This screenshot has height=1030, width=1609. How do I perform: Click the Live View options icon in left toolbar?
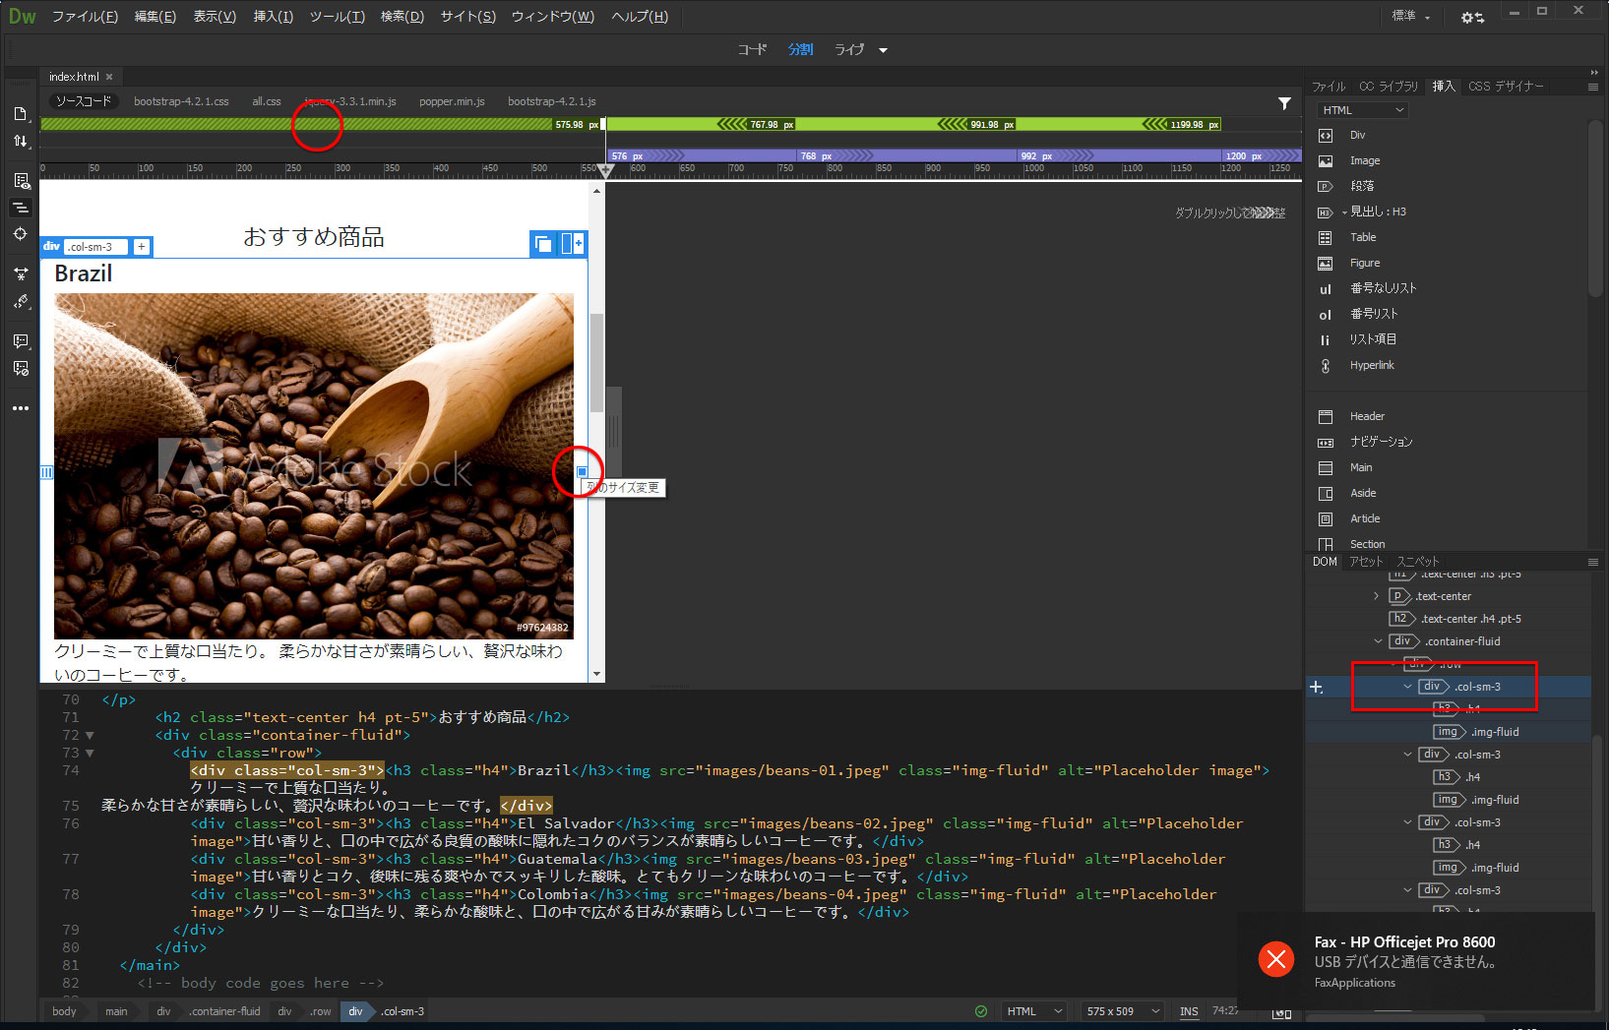(21, 181)
